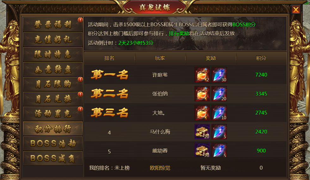Click fourth place gold treasure chest icon
The image size is (310, 180).
point(202,132)
